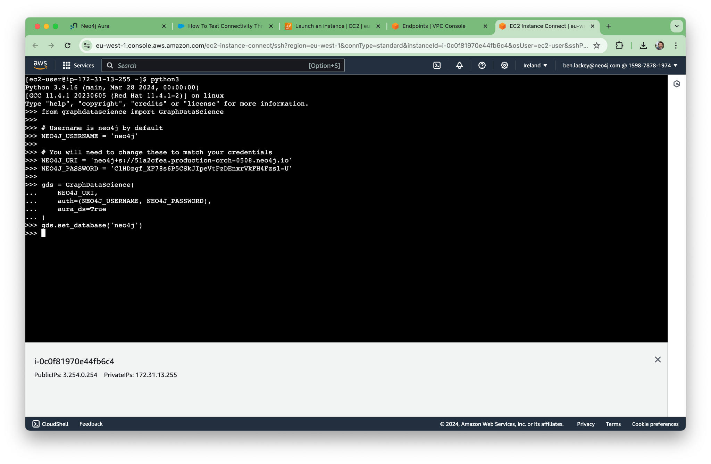Close the EC2 Instance Connect tab

pyautogui.click(x=593, y=26)
